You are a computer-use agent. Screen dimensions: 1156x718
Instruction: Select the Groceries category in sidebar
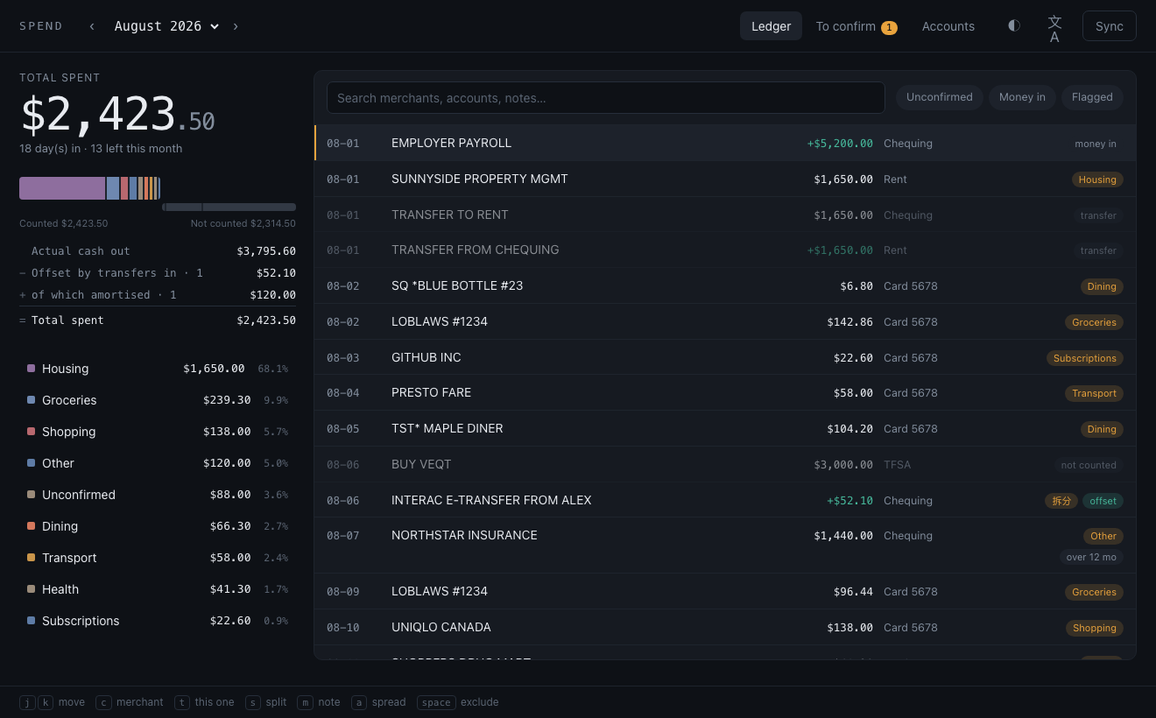pyautogui.click(x=158, y=400)
